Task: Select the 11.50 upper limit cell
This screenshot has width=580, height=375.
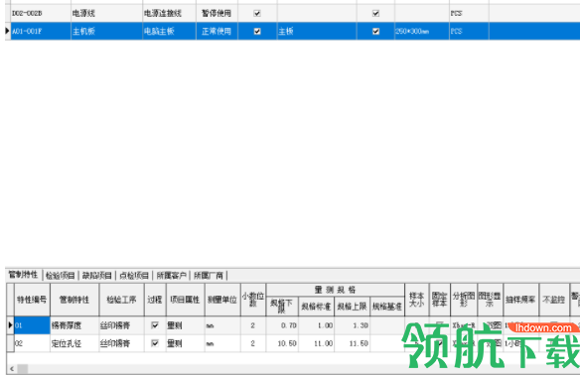Action: [352, 343]
